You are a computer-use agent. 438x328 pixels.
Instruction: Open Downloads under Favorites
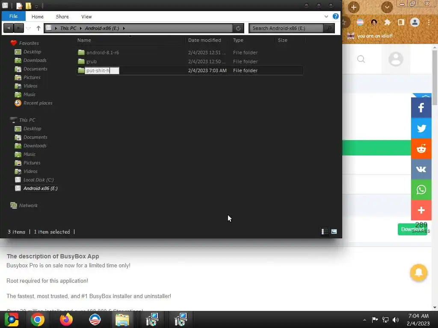(35, 60)
